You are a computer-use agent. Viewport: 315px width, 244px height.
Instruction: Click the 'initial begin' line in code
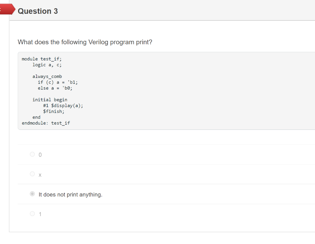[x=50, y=99]
